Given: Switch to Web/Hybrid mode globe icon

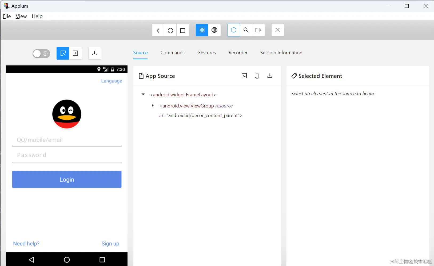Looking at the screenshot, I should [x=214, y=30].
